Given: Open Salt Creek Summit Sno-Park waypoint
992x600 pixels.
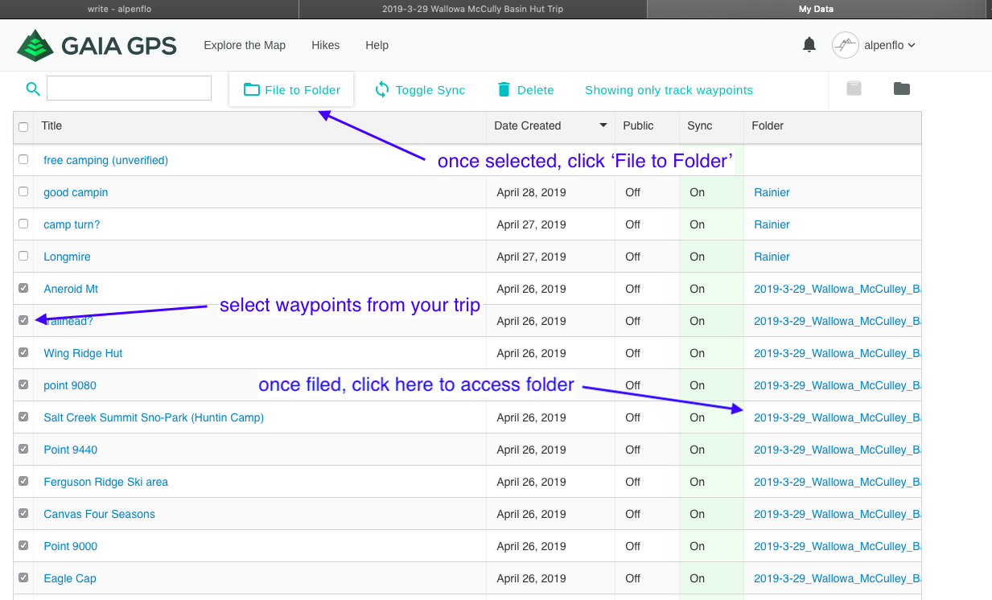Looking at the screenshot, I should 154,417.
